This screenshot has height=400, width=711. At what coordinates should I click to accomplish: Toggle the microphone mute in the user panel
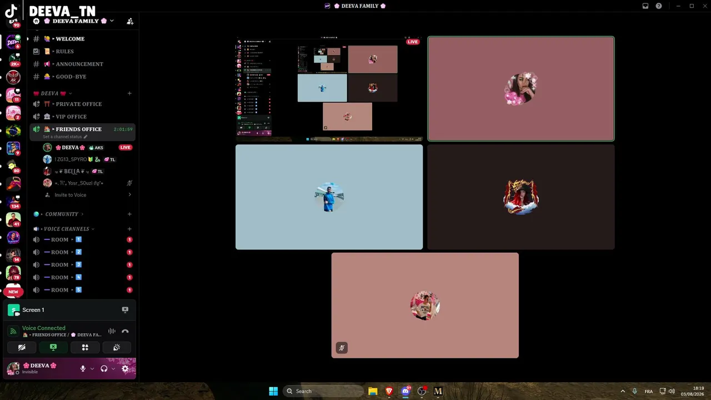click(x=83, y=368)
